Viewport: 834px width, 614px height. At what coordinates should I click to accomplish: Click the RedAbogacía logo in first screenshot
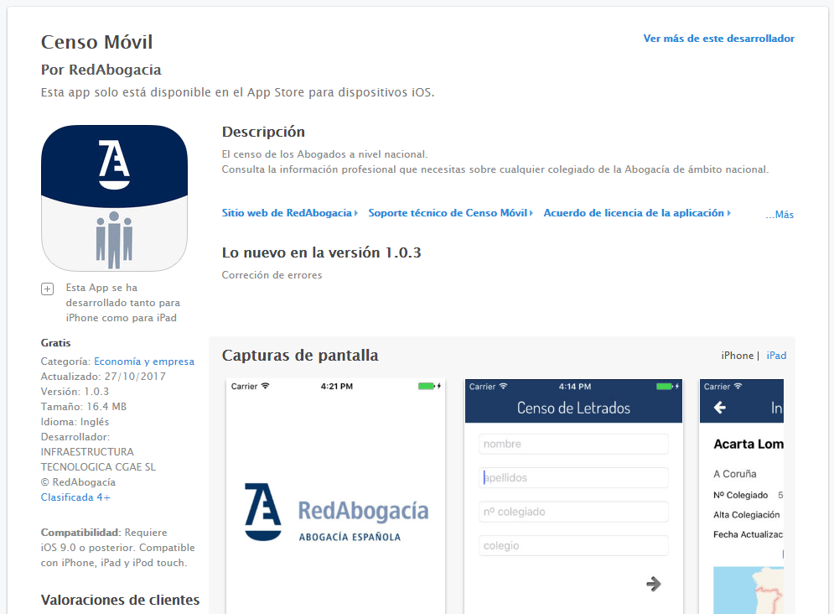[335, 512]
